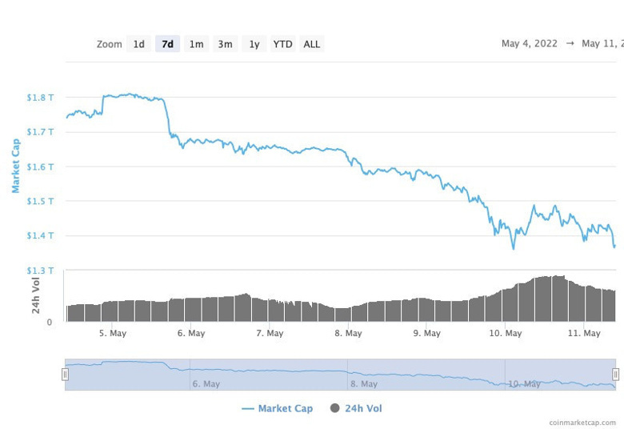Click the shaded navigator overview area
This screenshot has height=429, width=624.
pos(340,375)
